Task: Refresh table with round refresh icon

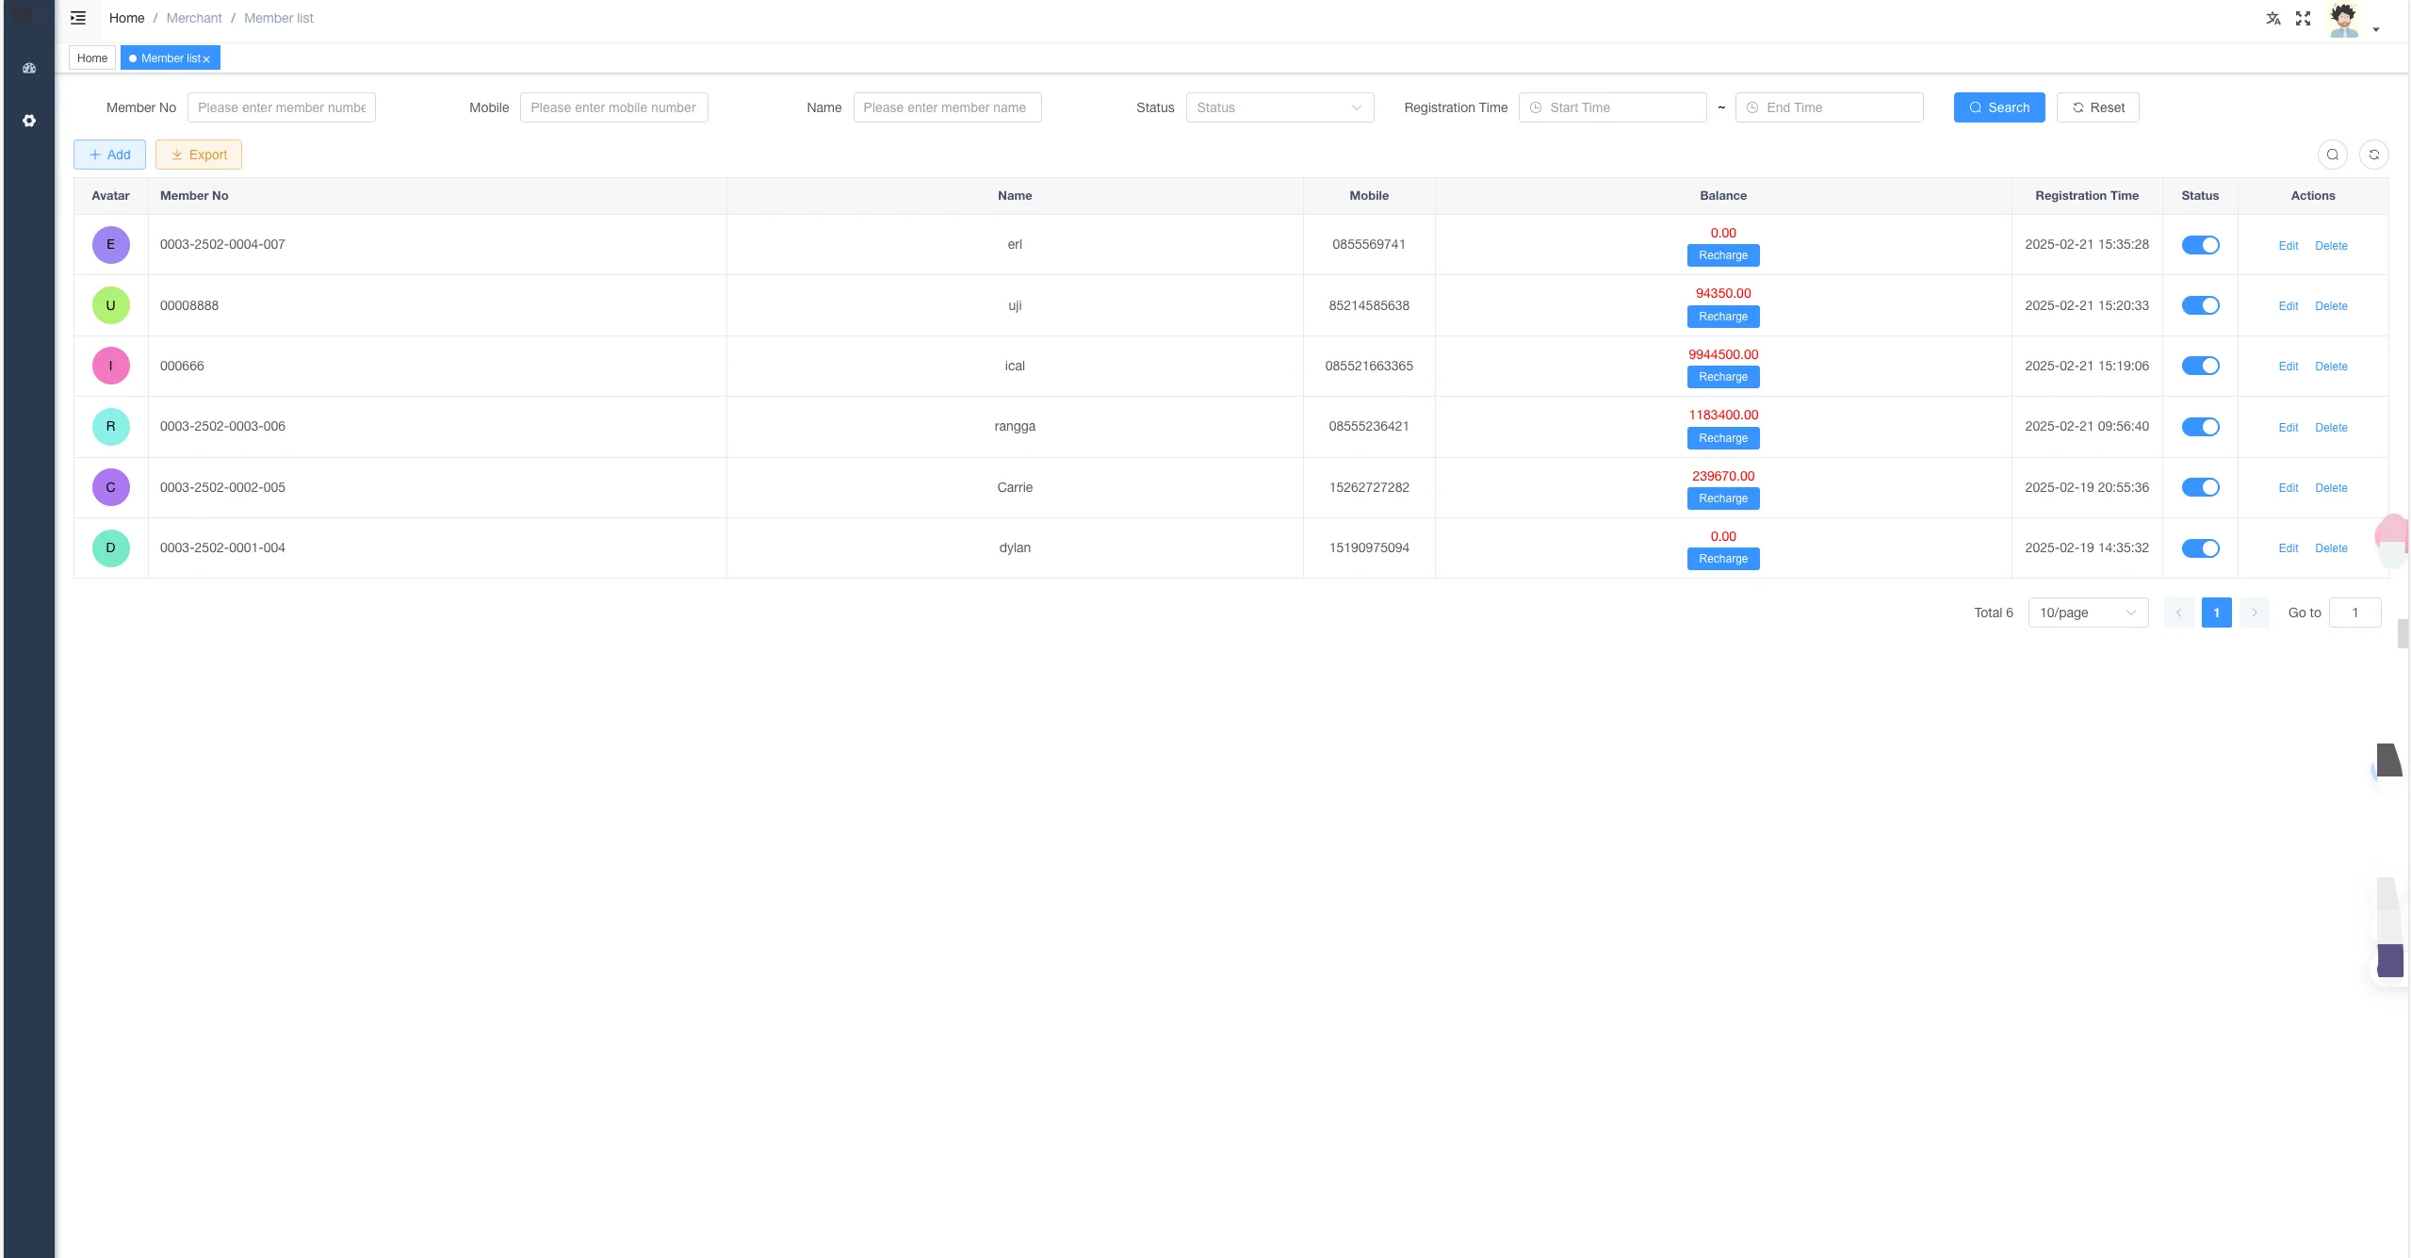Action: click(2374, 155)
